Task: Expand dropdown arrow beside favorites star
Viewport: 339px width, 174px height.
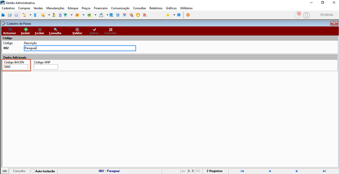Action: tap(174, 15)
